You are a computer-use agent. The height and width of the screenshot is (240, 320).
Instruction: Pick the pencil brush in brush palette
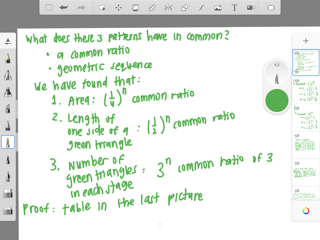click(8, 58)
